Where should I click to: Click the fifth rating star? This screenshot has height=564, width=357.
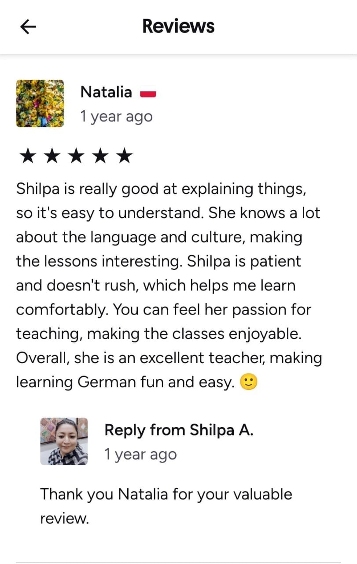[x=125, y=156]
